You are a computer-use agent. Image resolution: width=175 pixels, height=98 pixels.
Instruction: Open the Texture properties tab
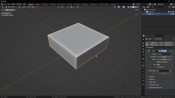click(x=143, y=84)
